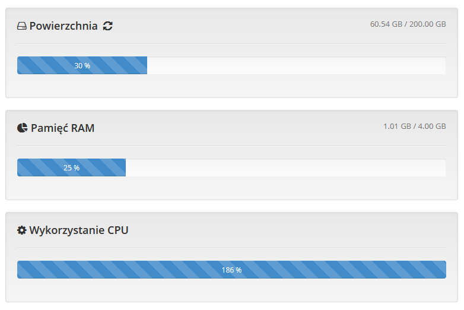
Task: Click the filled 25 % RAM progress bar
Action: (71, 167)
